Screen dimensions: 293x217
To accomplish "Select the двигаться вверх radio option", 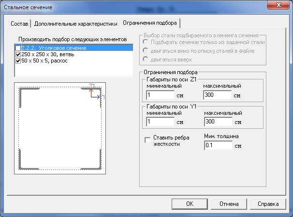I will coord(145,59).
